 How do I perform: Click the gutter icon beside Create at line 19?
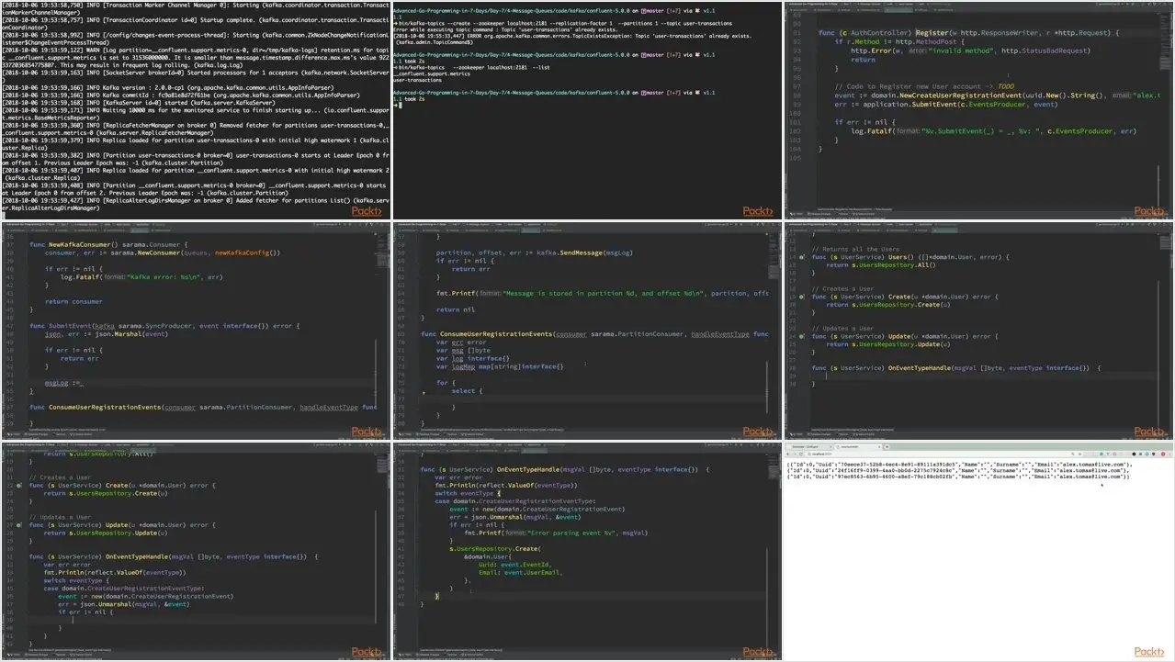(802, 297)
